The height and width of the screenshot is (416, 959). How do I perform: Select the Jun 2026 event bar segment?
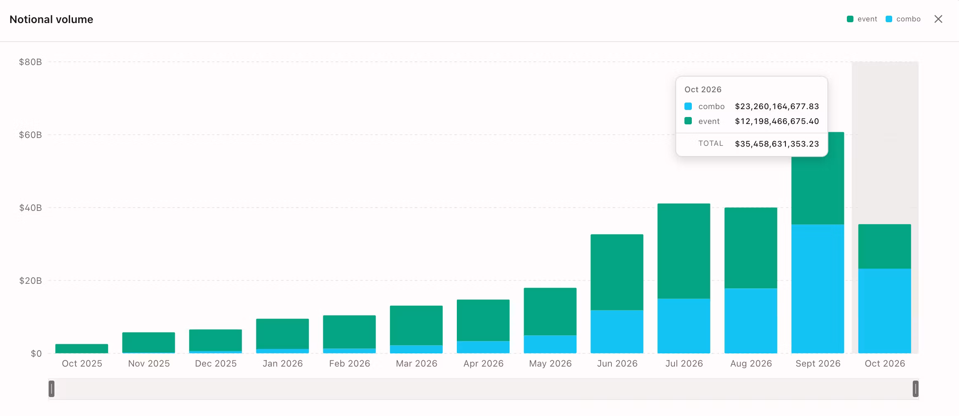(617, 272)
